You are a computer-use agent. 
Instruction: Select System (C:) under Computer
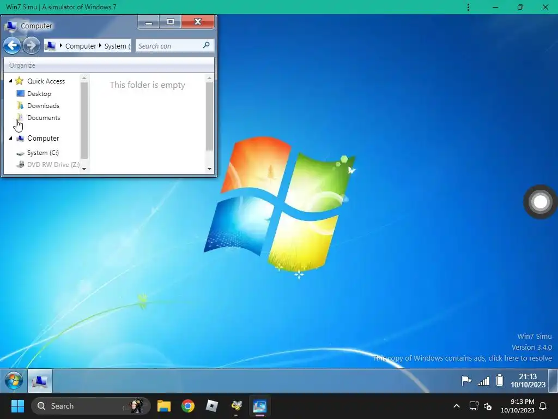click(43, 153)
